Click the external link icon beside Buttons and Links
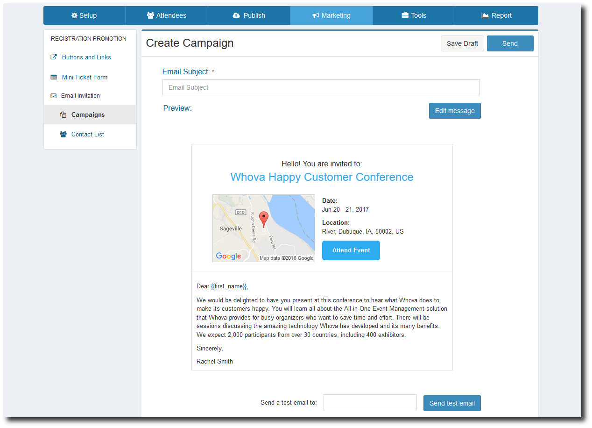This screenshot has width=592, height=428. (54, 57)
